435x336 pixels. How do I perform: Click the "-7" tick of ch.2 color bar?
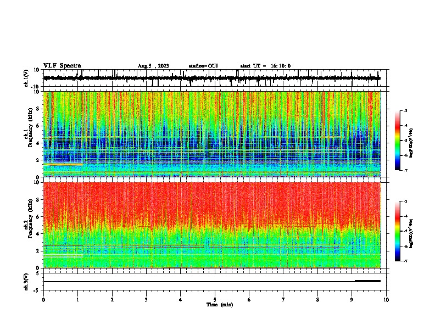point(405,261)
